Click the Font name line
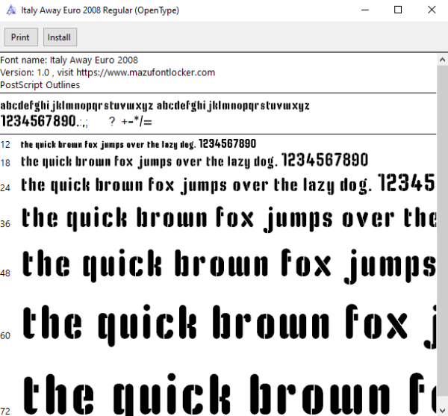Image resolution: width=448 pixels, height=416 pixels. click(69, 60)
